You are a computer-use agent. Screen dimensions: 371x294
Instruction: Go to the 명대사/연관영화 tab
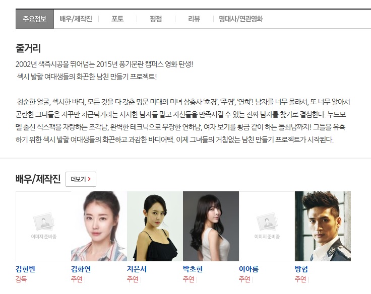click(x=241, y=19)
